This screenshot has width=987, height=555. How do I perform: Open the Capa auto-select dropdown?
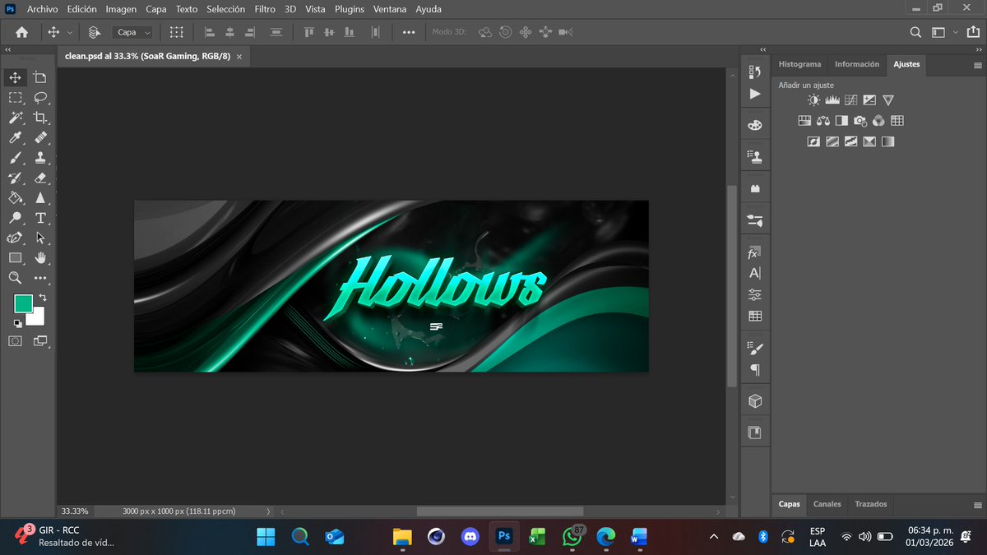click(x=132, y=32)
